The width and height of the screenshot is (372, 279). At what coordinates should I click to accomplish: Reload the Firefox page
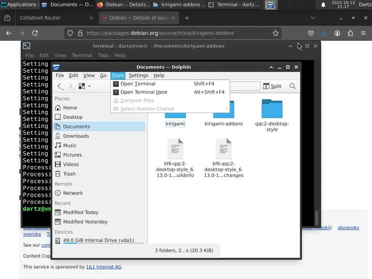(x=35, y=33)
